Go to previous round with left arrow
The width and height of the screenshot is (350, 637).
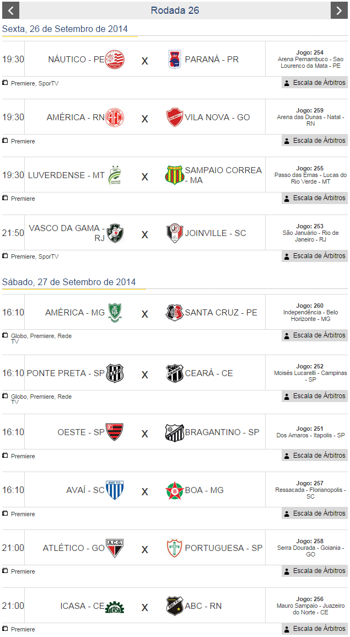(x=10, y=10)
